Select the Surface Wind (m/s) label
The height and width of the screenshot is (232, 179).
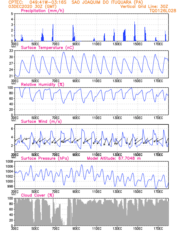(x=41, y=122)
